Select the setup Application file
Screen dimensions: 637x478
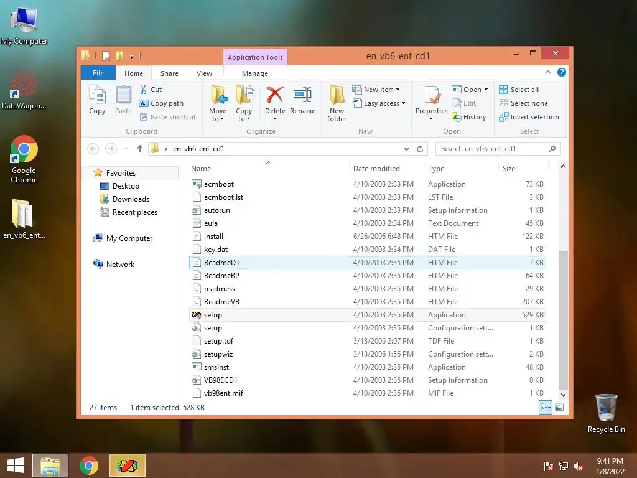tap(367, 314)
